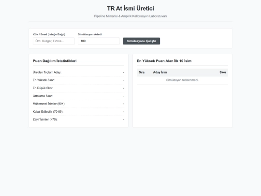
Task: Select the En Düşük Skor row label
Action: pyautogui.click(x=43, y=88)
